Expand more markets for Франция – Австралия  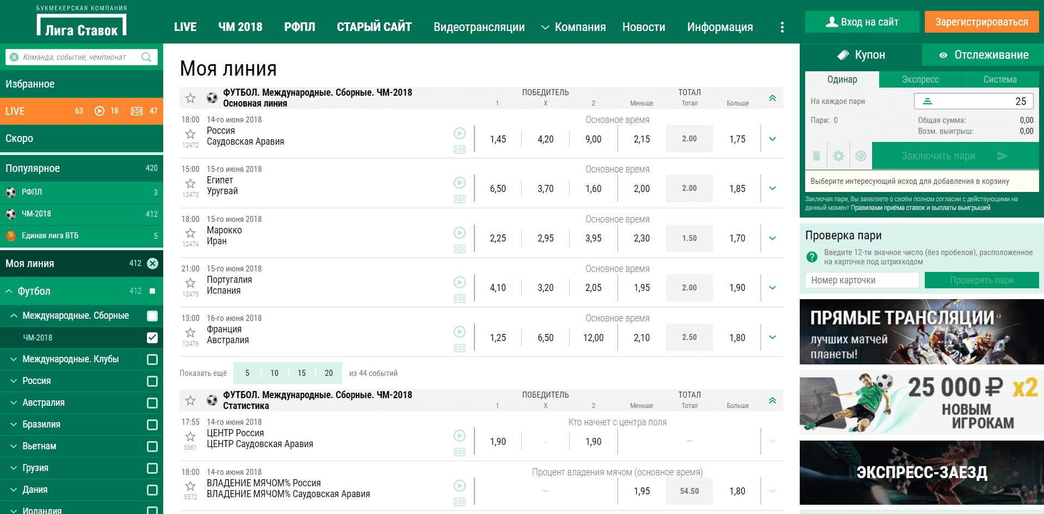click(x=773, y=337)
